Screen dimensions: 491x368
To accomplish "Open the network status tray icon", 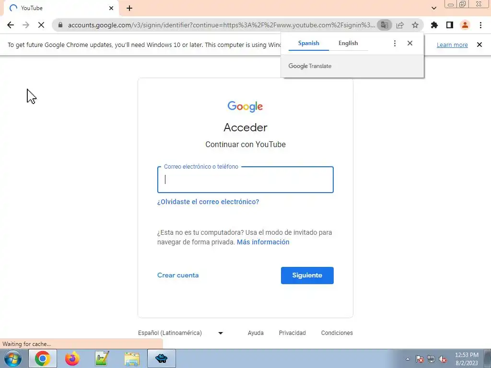I will pos(431,359).
